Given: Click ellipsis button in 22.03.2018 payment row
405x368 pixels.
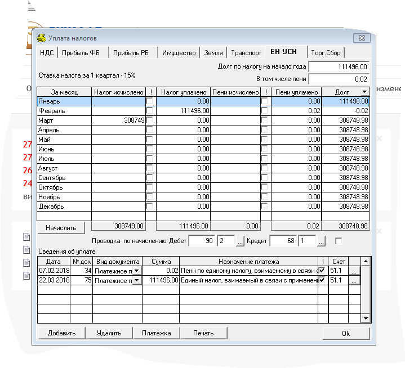Looking at the screenshot, I should (354, 280).
